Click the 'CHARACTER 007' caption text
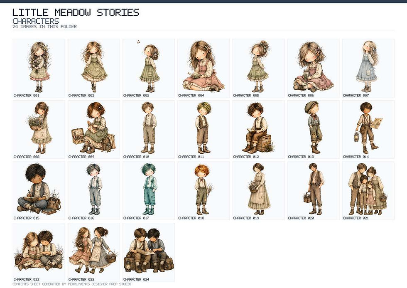This screenshot has height=288, width=407. coord(356,96)
